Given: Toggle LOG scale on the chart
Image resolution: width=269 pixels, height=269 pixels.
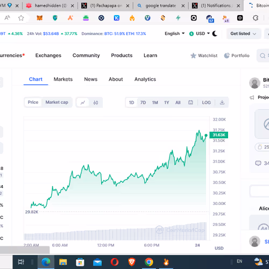Looking at the screenshot, I should click(206, 103).
